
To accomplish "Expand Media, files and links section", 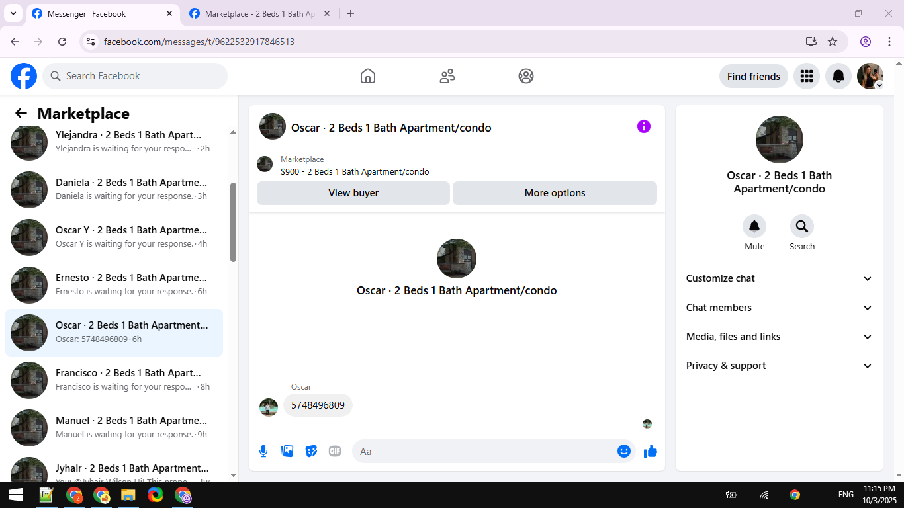I will coord(780,337).
